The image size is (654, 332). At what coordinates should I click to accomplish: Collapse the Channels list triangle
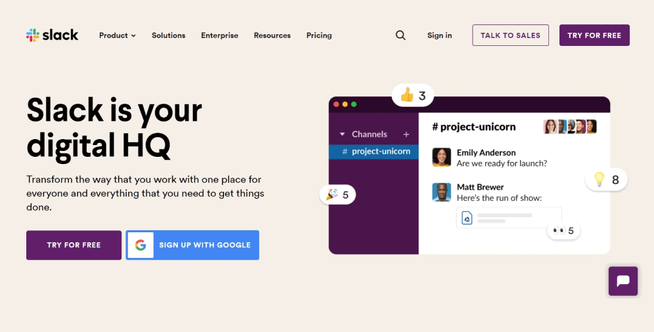(343, 134)
